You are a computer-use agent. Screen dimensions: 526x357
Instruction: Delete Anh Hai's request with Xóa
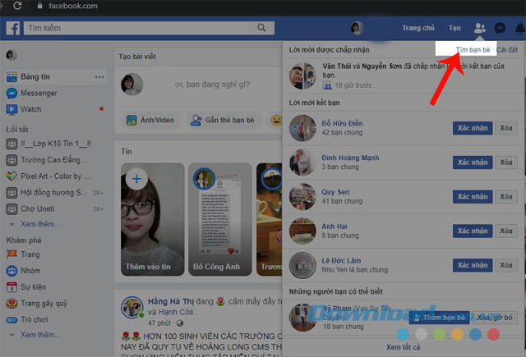pyautogui.click(x=506, y=231)
